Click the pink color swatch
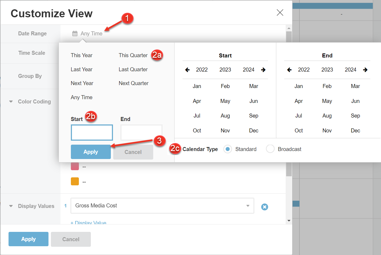Image resolution: width=381 pixels, height=255 pixels. 75,166
